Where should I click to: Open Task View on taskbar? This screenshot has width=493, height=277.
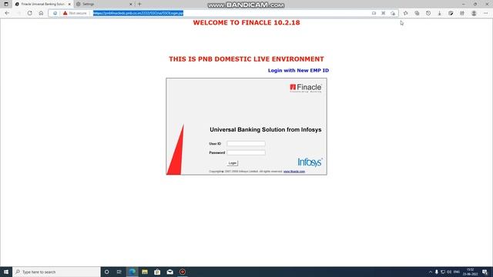(x=119, y=272)
